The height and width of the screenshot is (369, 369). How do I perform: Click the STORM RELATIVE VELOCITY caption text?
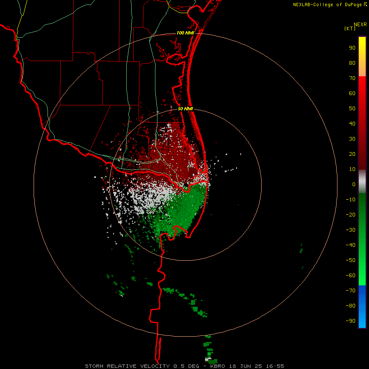click(x=127, y=366)
